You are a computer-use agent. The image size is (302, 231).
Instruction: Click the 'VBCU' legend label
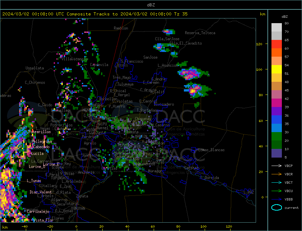[x=289, y=191]
